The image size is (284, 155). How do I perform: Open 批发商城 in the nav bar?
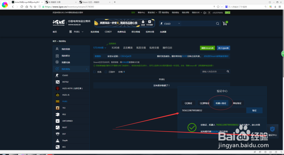click(x=95, y=32)
